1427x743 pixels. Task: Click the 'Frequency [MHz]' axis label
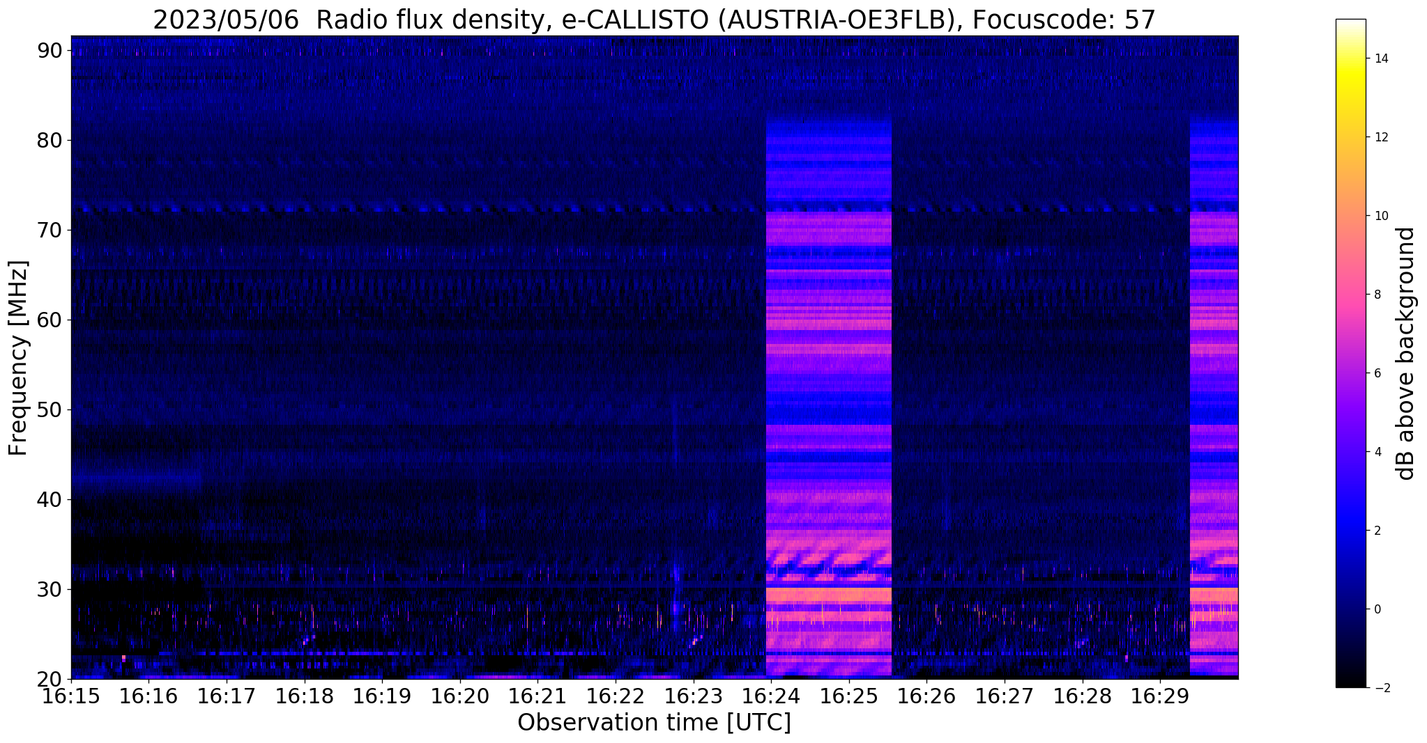[18, 358]
